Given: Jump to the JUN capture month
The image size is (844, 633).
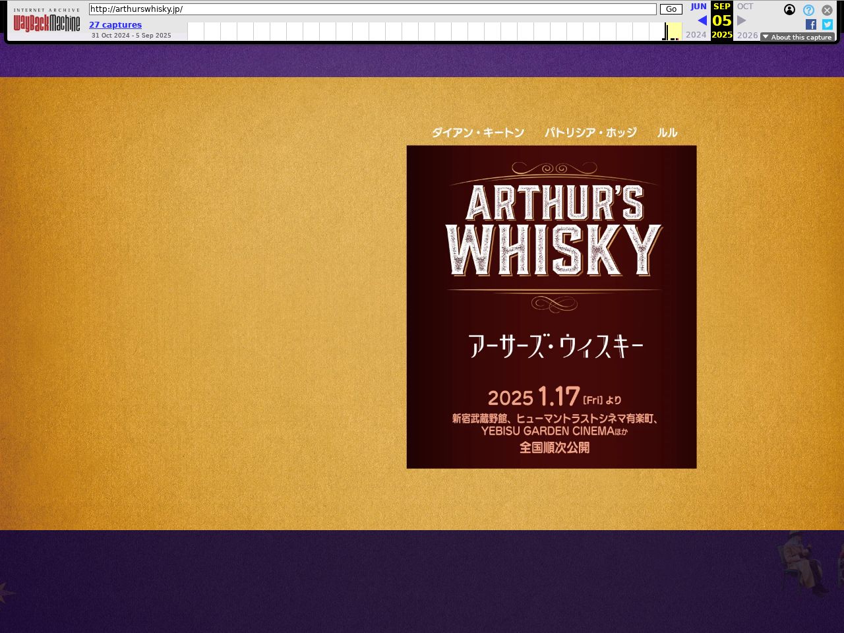Looking at the screenshot, I should (x=698, y=7).
